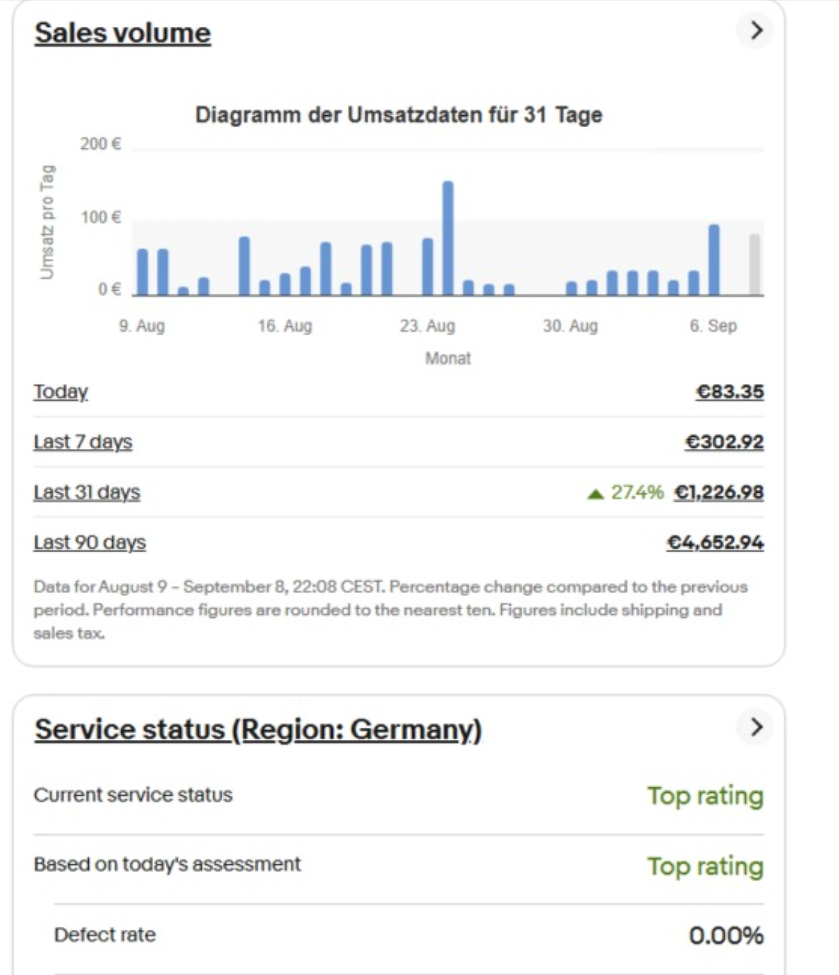Open the Last 31 days link

coord(87,492)
